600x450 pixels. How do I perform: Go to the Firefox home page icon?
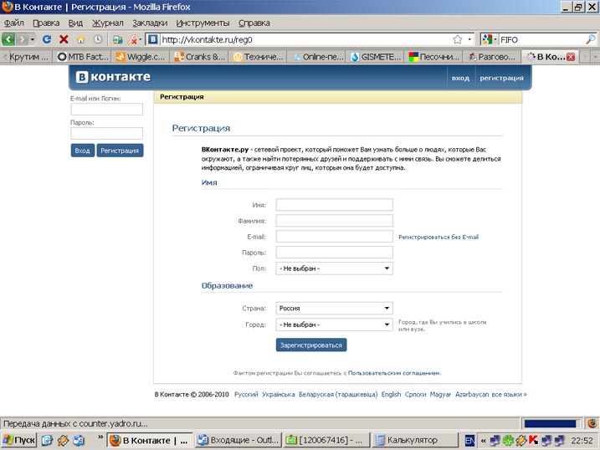pos(81,39)
